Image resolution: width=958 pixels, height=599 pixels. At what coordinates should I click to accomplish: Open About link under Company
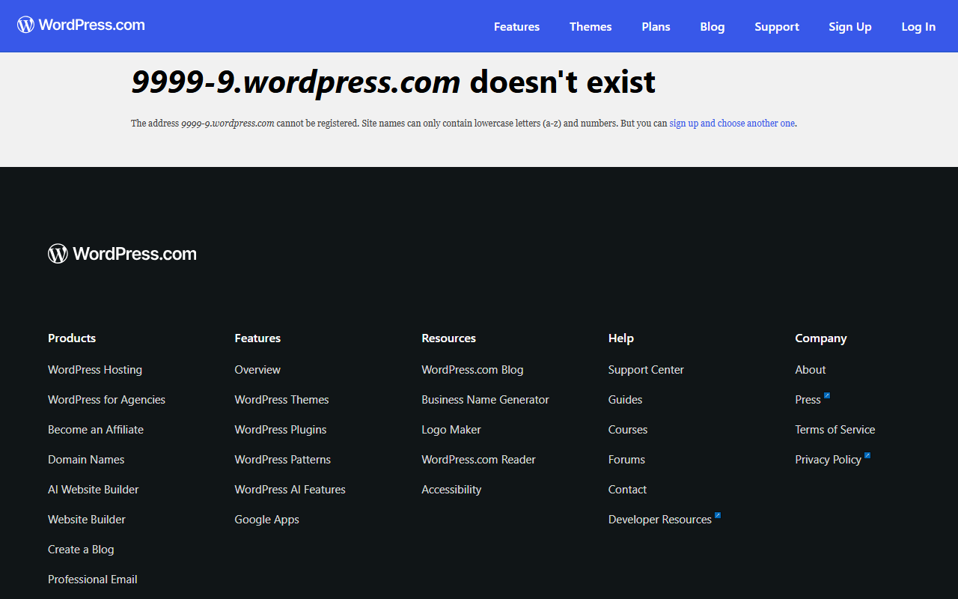(811, 370)
